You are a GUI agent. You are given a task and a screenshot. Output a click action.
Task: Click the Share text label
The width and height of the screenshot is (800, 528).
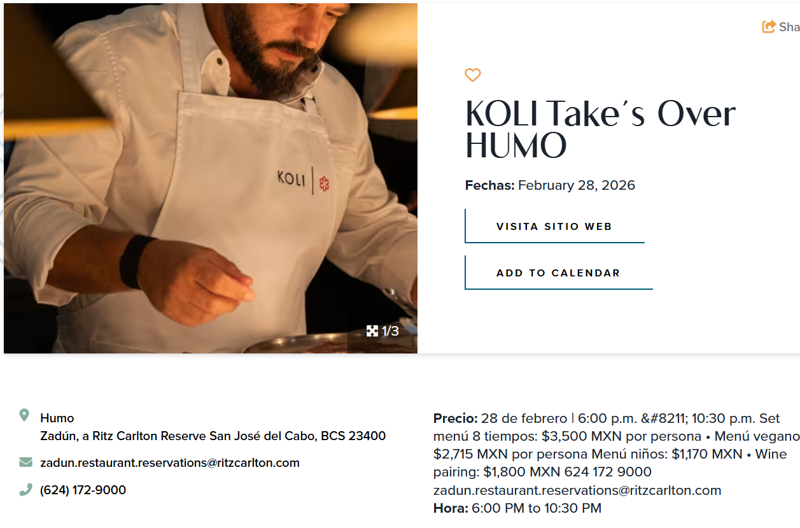(x=789, y=27)
